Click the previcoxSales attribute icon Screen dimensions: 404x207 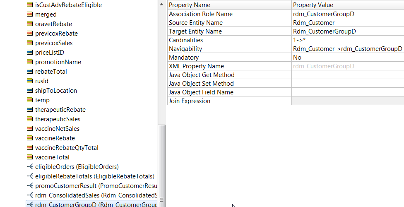coord(30,43)
